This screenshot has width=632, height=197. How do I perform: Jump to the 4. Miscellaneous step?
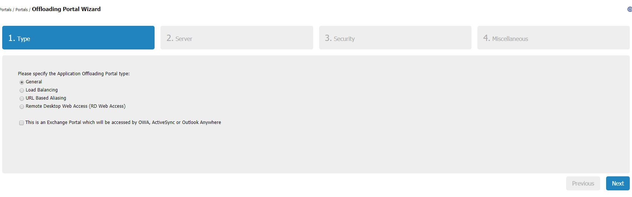tap(553, 38)
